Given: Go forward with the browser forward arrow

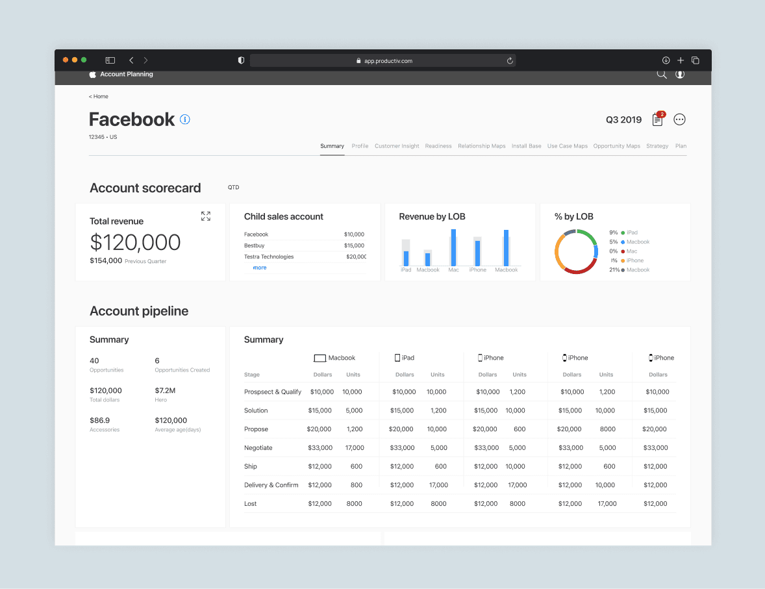Looking at the screenshot, I should 145,60.
